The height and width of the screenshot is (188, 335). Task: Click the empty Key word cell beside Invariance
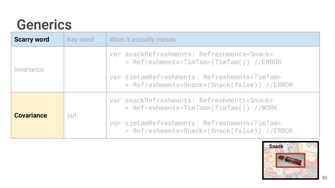(x=85, y=70)
